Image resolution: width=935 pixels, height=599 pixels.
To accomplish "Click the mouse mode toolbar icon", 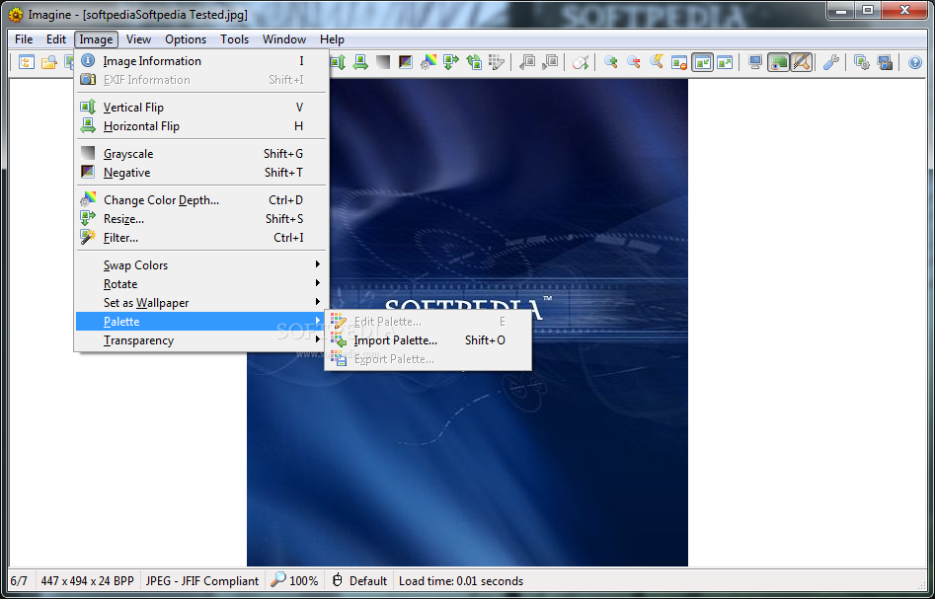I will coord(581,62).
